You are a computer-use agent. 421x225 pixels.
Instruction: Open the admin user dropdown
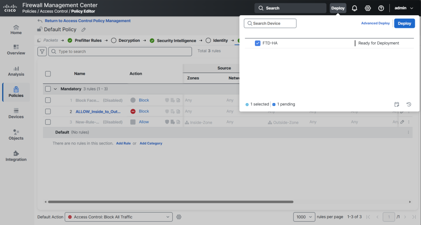coord(404,8)
